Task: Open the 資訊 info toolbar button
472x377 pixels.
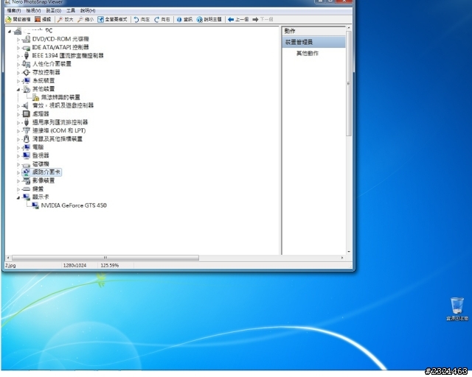Action: [x=184, y=20]
